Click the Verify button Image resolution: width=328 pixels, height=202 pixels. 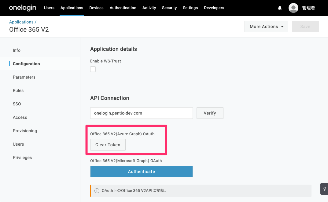210,113
